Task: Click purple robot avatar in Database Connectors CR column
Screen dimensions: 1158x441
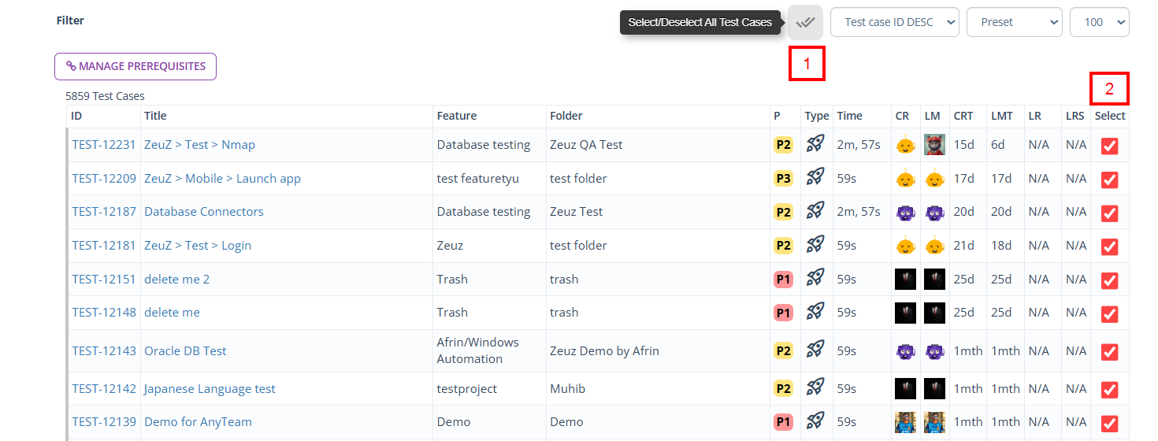Action: [905, 212]
